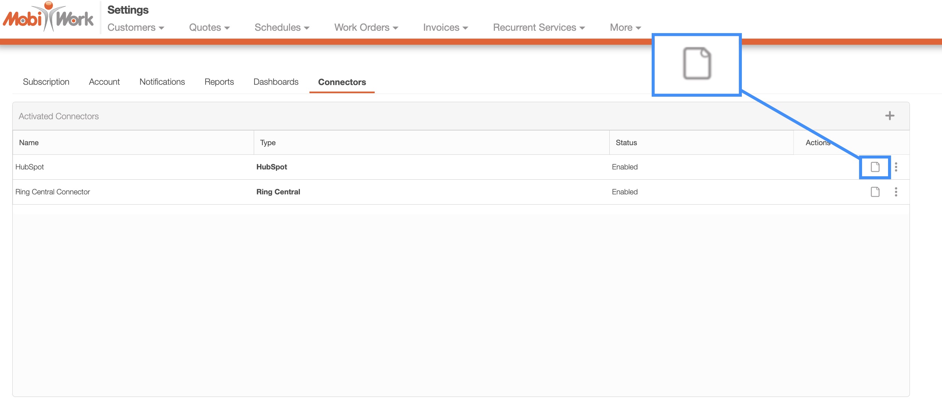This screenshot has width=942, height=414.
Task: Switch to the Notifications tab
Action: tap(162, 82)
